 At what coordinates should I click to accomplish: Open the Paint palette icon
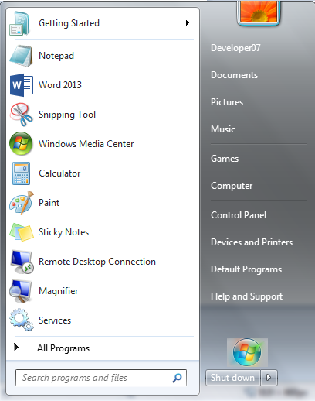point(22,203)
